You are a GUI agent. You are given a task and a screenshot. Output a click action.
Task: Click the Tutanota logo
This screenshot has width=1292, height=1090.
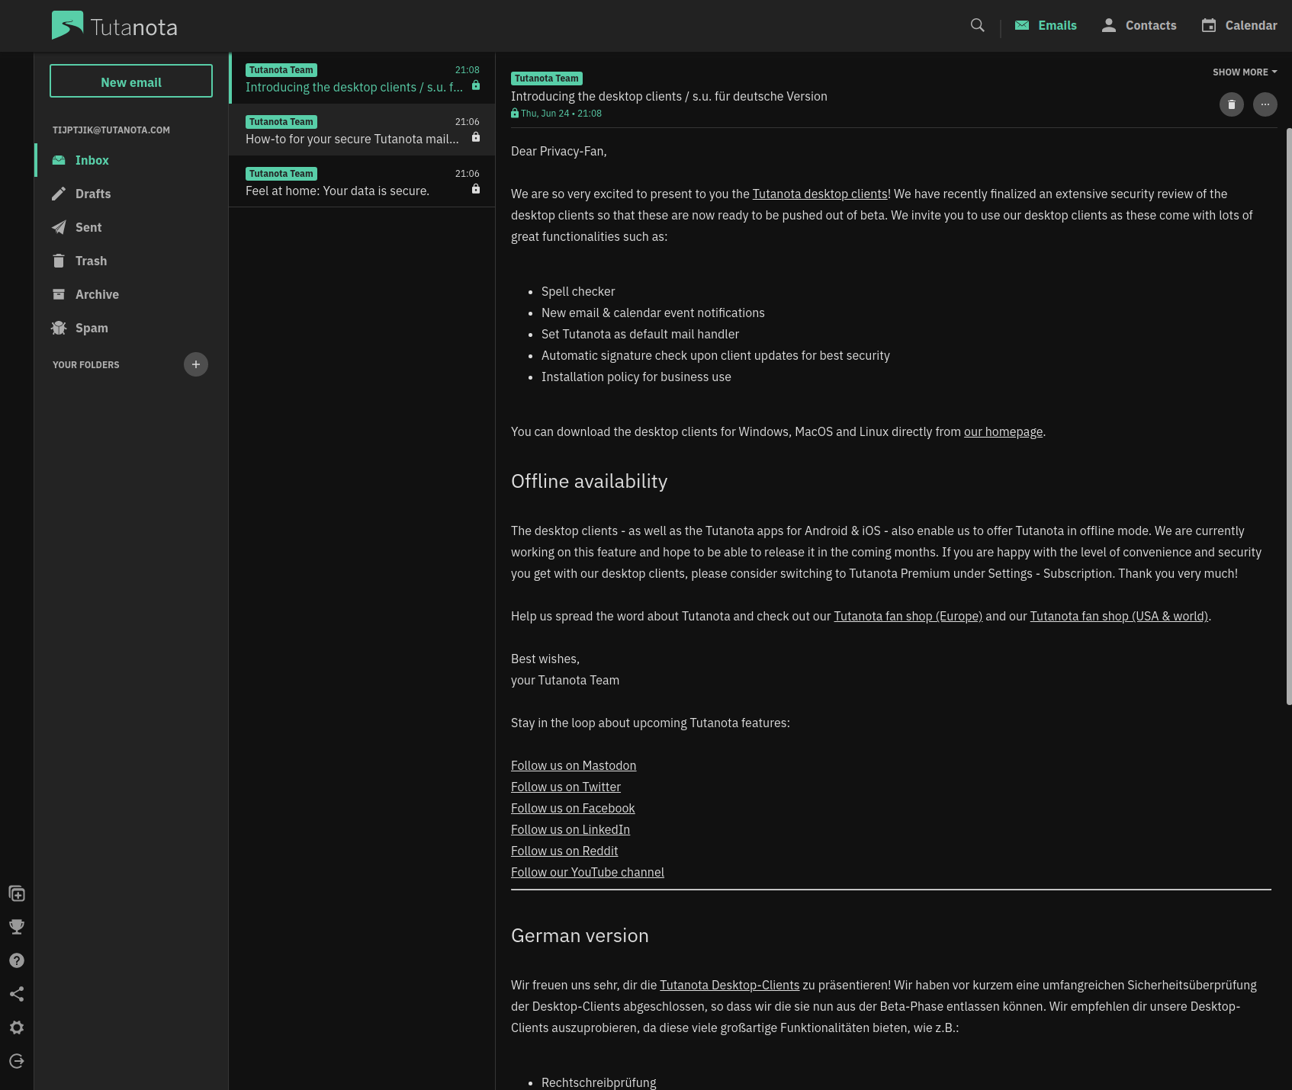(114, 26)
